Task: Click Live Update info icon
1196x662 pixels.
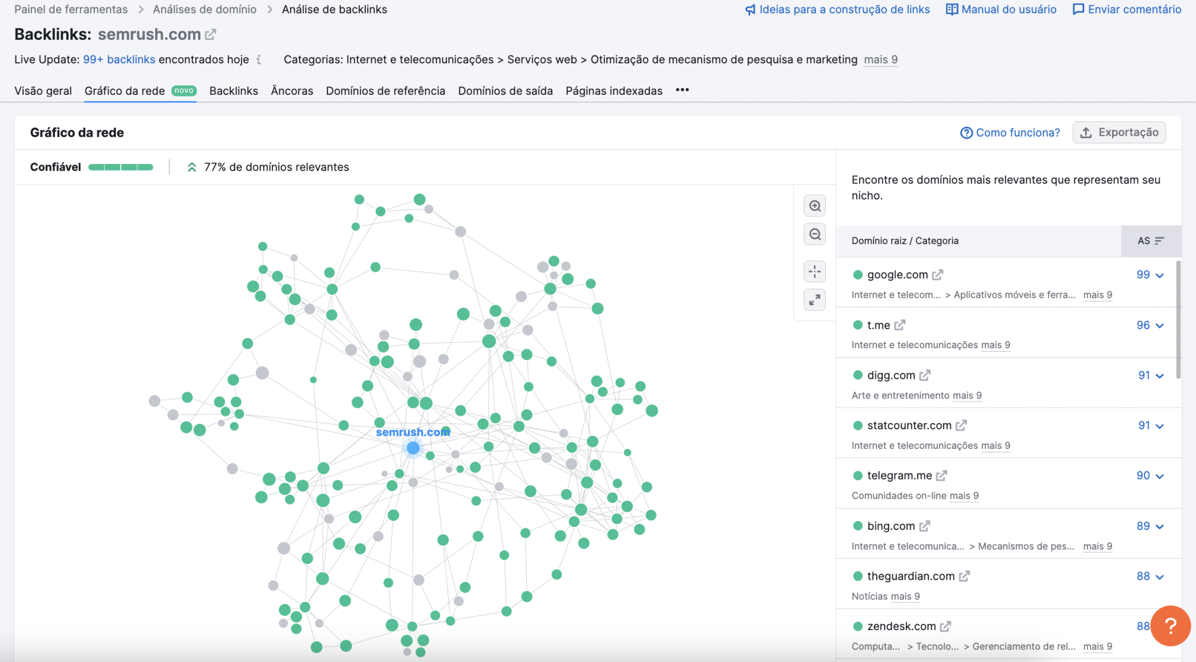Action: [x=259, y=59]
